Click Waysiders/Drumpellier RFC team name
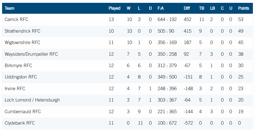This screenshot has height=130, width=256. (x=31, y=54)
